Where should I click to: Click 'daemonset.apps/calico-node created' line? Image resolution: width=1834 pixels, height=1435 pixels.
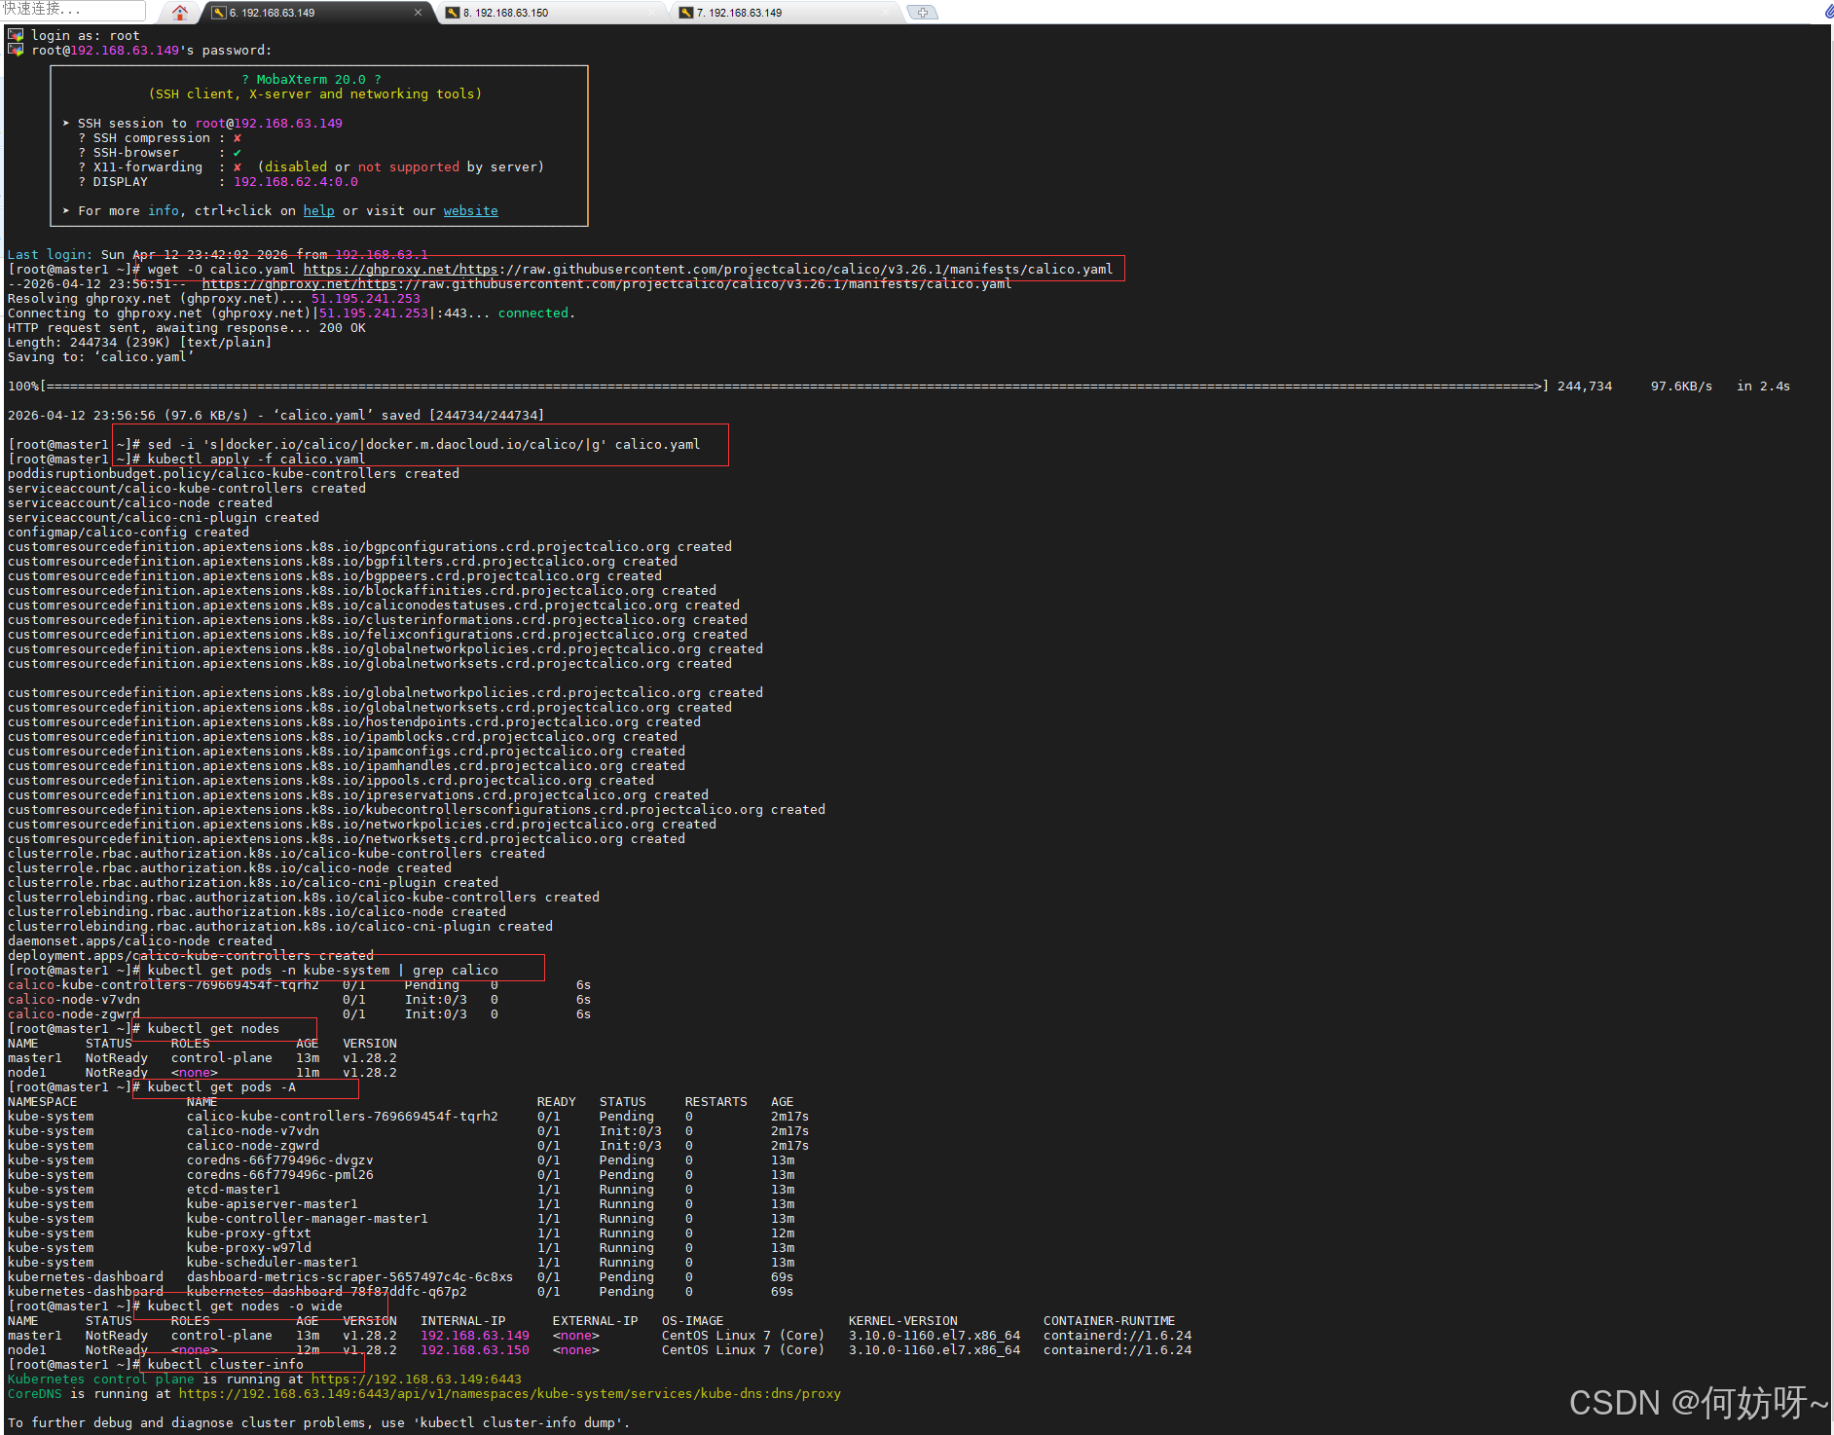pos(140,941)
